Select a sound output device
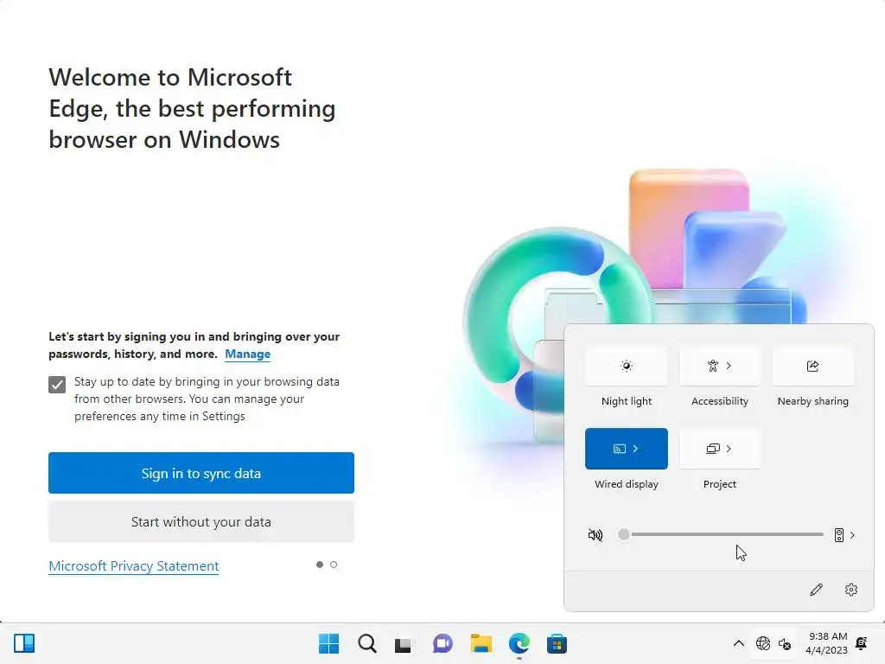The height and width of the screenshot is (664, 885). 839,534
